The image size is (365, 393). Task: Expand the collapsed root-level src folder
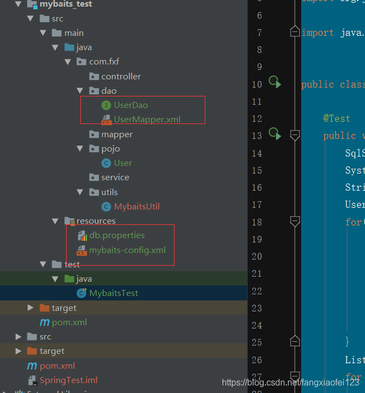coord(18,337)
